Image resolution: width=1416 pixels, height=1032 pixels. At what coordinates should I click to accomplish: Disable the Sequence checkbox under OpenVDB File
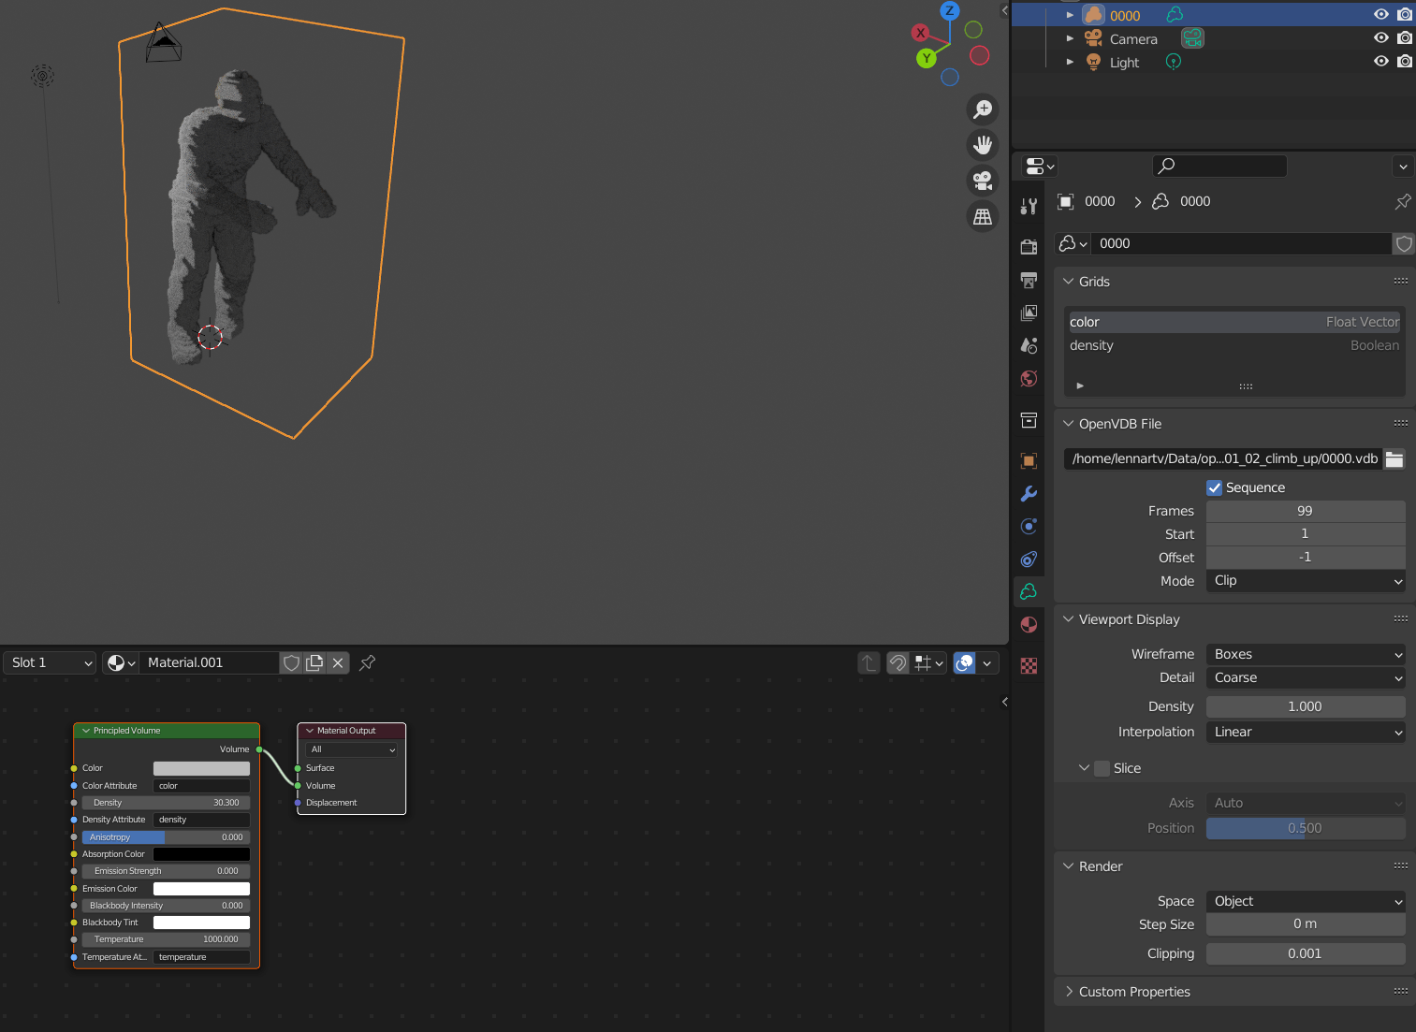pyautogui.click(x=1214, y=487)
